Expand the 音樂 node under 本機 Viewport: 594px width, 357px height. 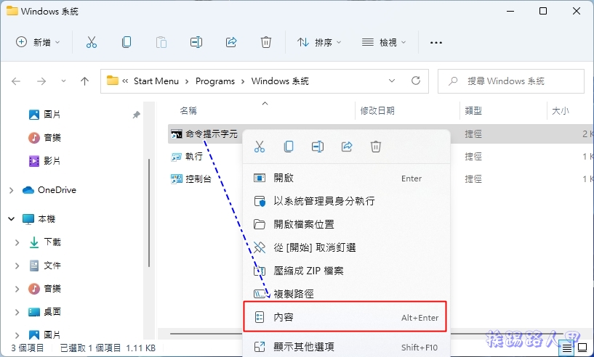pyautogui.click(x=17, y=289)
